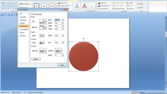Click Redo icon in Quick Access Toolbar
Viewport: 167px width, 94px height.
tap(9, 15)
